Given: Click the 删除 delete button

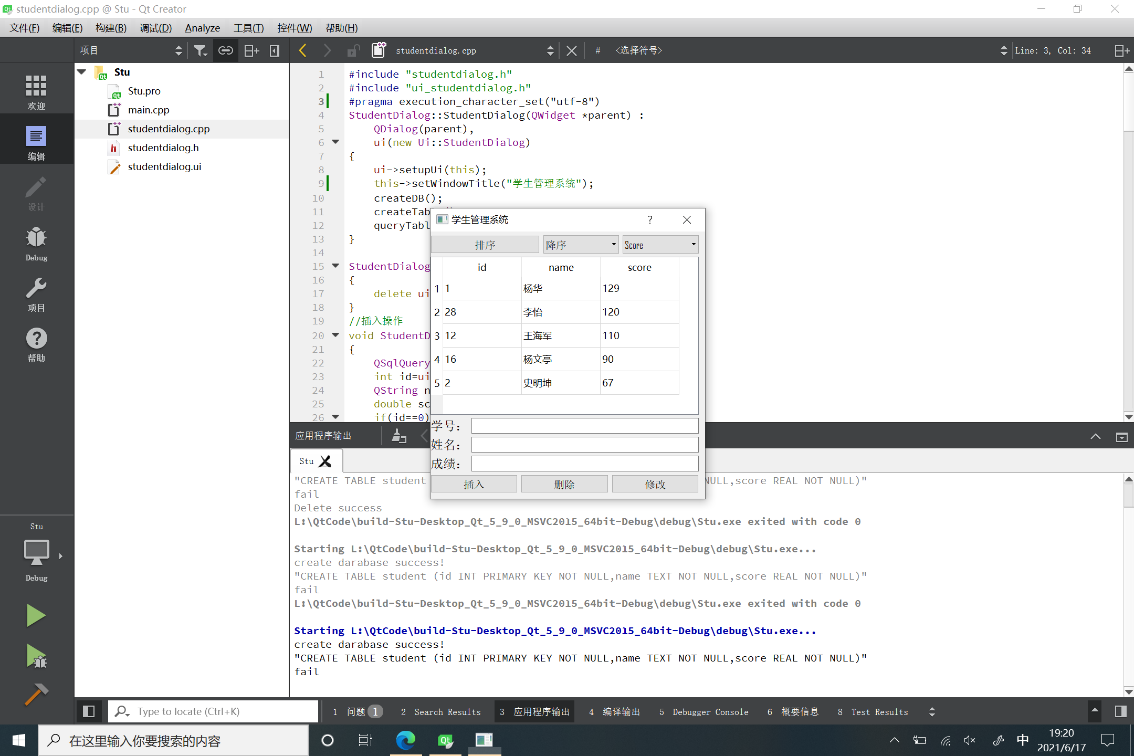Looking at the screenshot, I should pyautogui.click(x=564, y=484).
